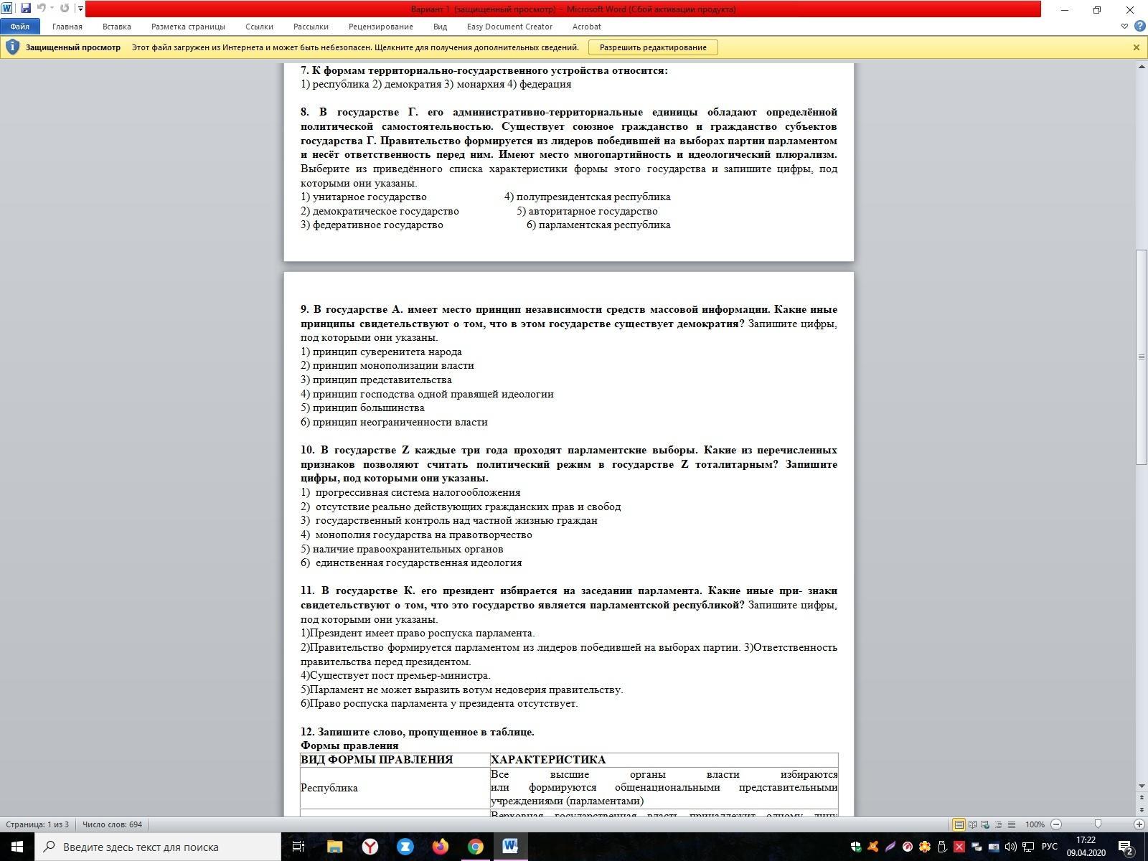Image resolution: width=1148 pixels, height=861 pixels.
Task: Click the zoom slider handle
Action: 1098,824
